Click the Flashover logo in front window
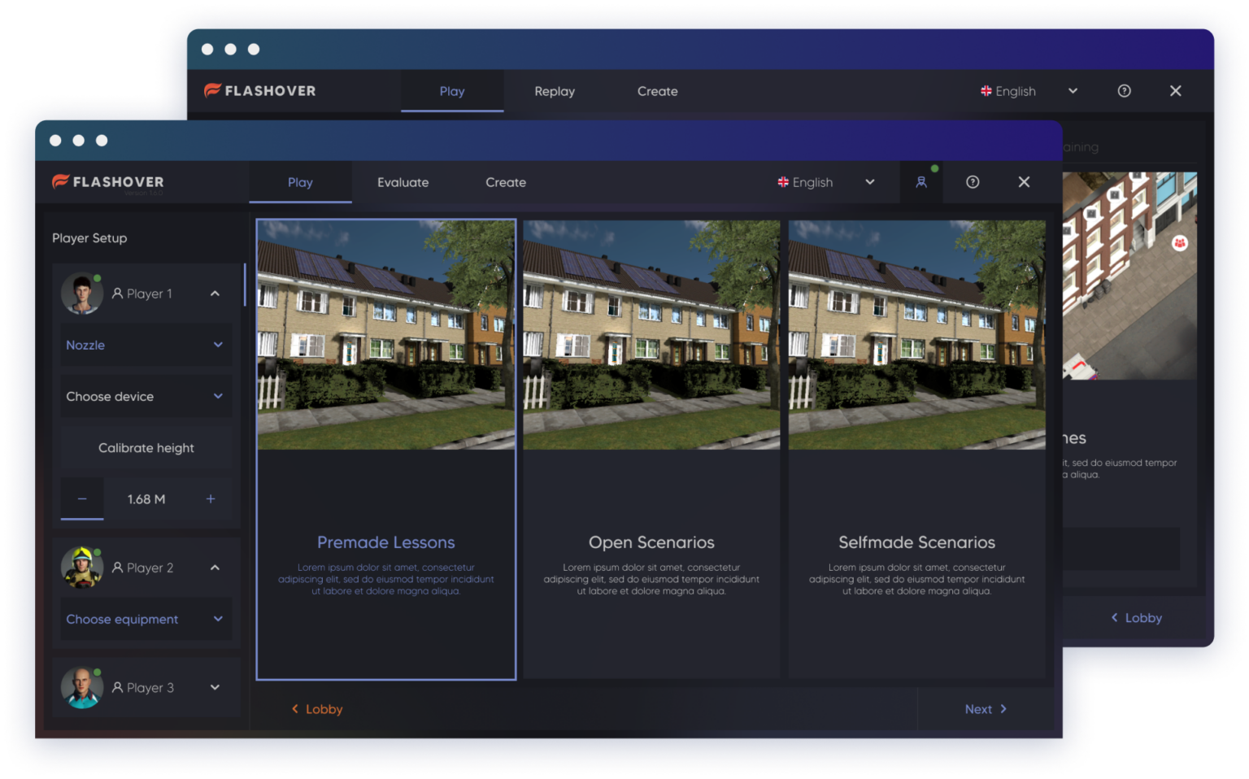 (x=108, y=182)
